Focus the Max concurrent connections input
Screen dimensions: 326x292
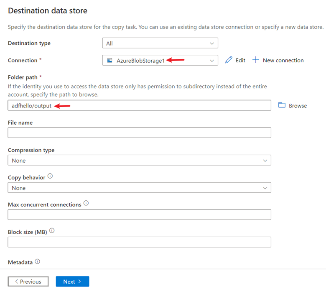[139, 215]
